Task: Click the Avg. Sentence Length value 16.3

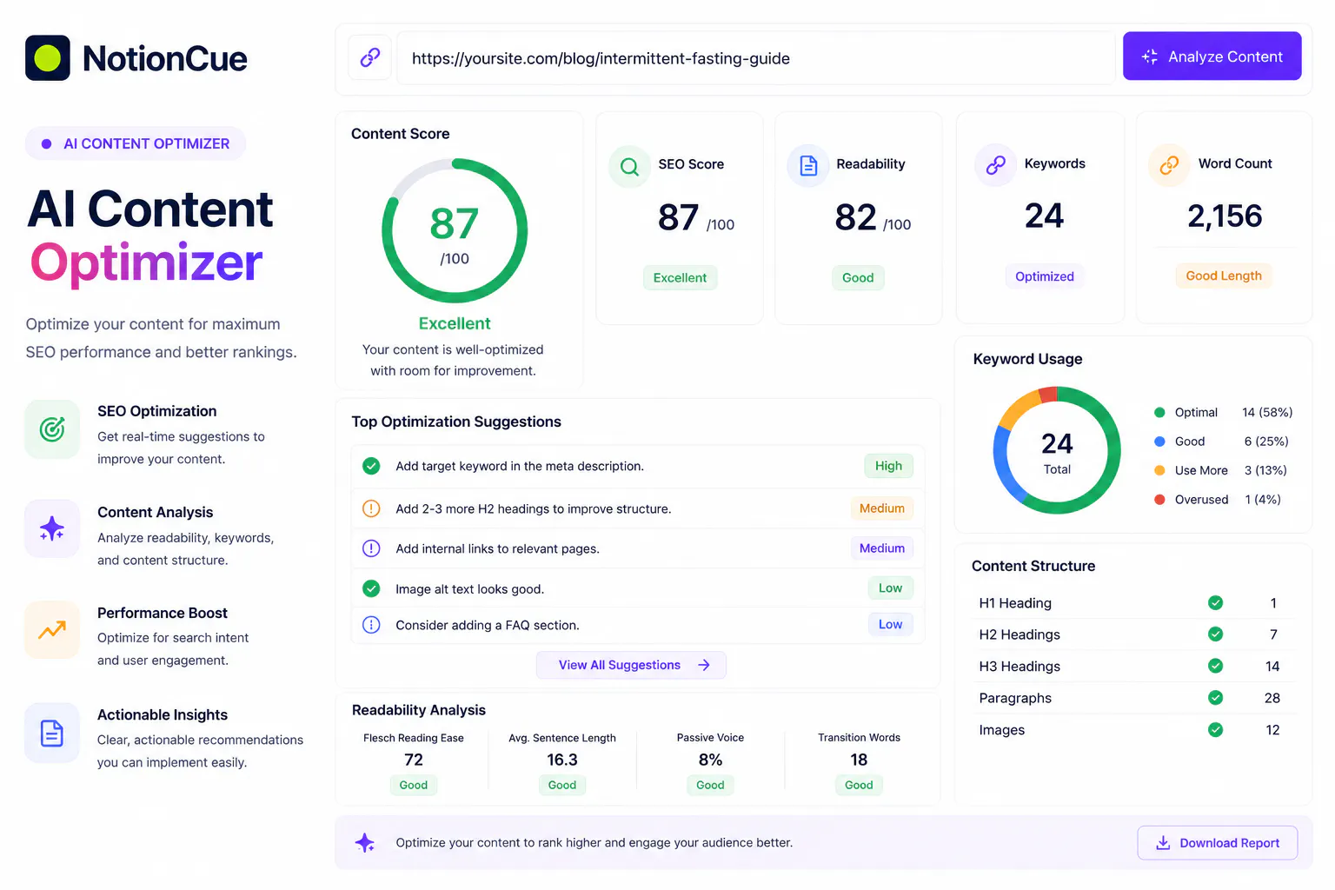Action: pos(562,760)
